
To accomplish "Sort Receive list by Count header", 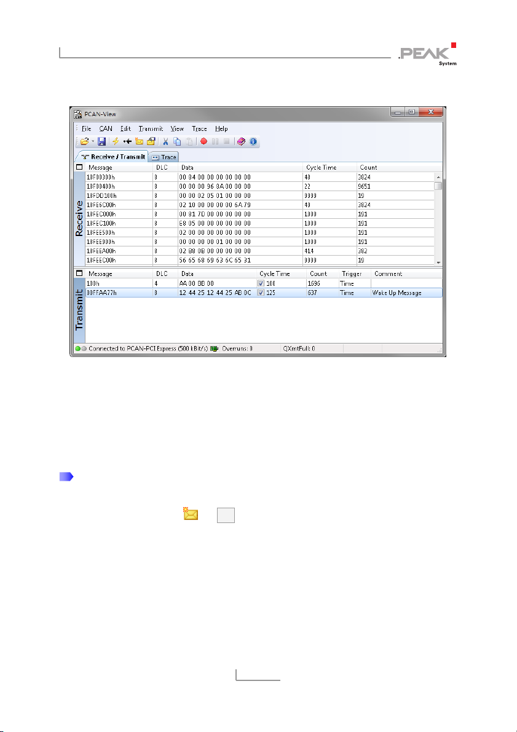I will tap(400, 167).
